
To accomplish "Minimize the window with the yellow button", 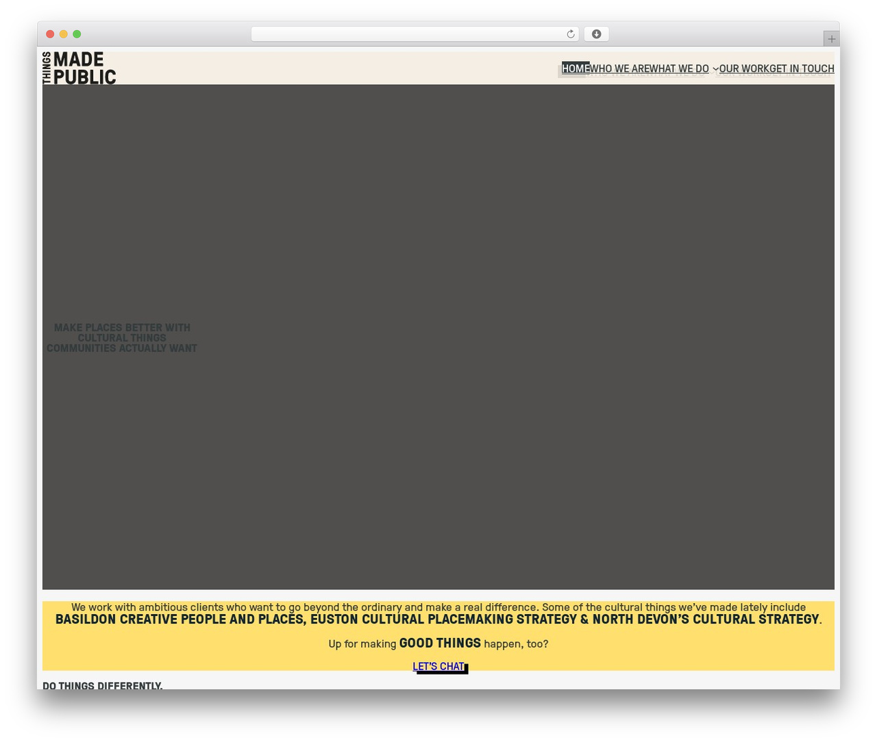I will (63, 34).
